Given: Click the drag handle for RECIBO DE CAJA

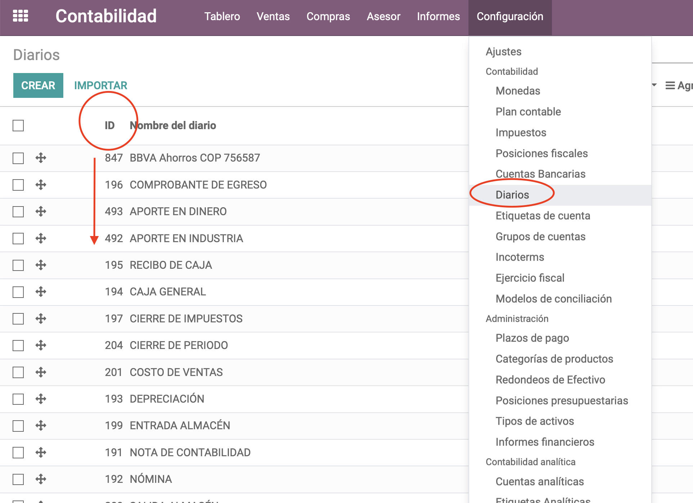Looking at the screenshot, I should (41, 265).
